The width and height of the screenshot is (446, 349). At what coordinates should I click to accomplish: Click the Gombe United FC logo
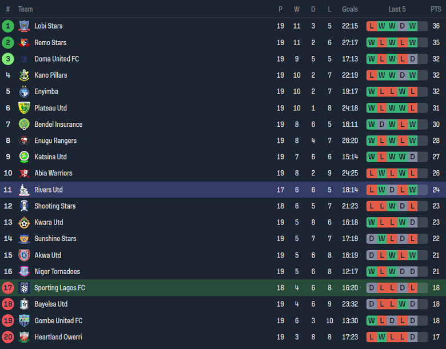tap(24, 320)
